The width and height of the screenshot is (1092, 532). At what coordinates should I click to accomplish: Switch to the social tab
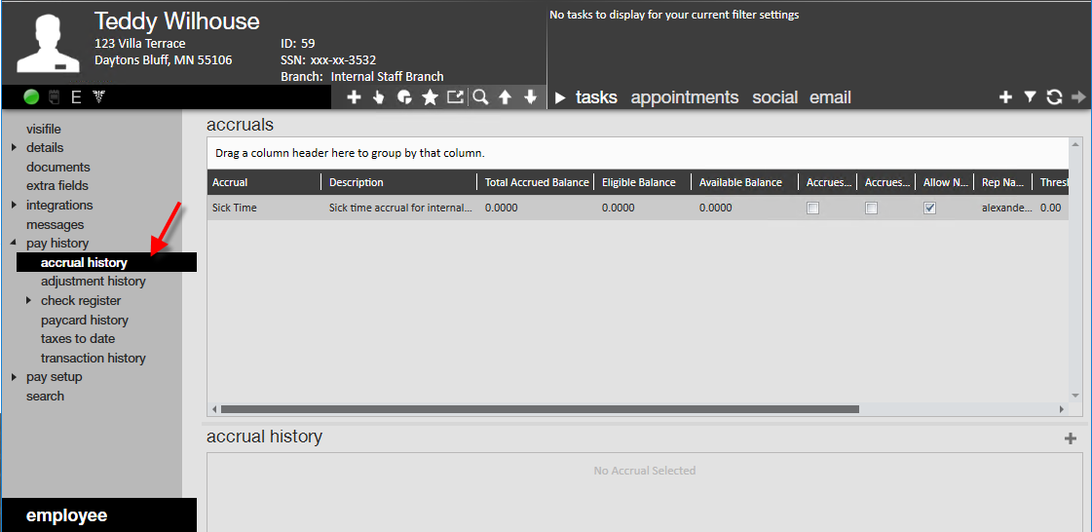[775, 97]
